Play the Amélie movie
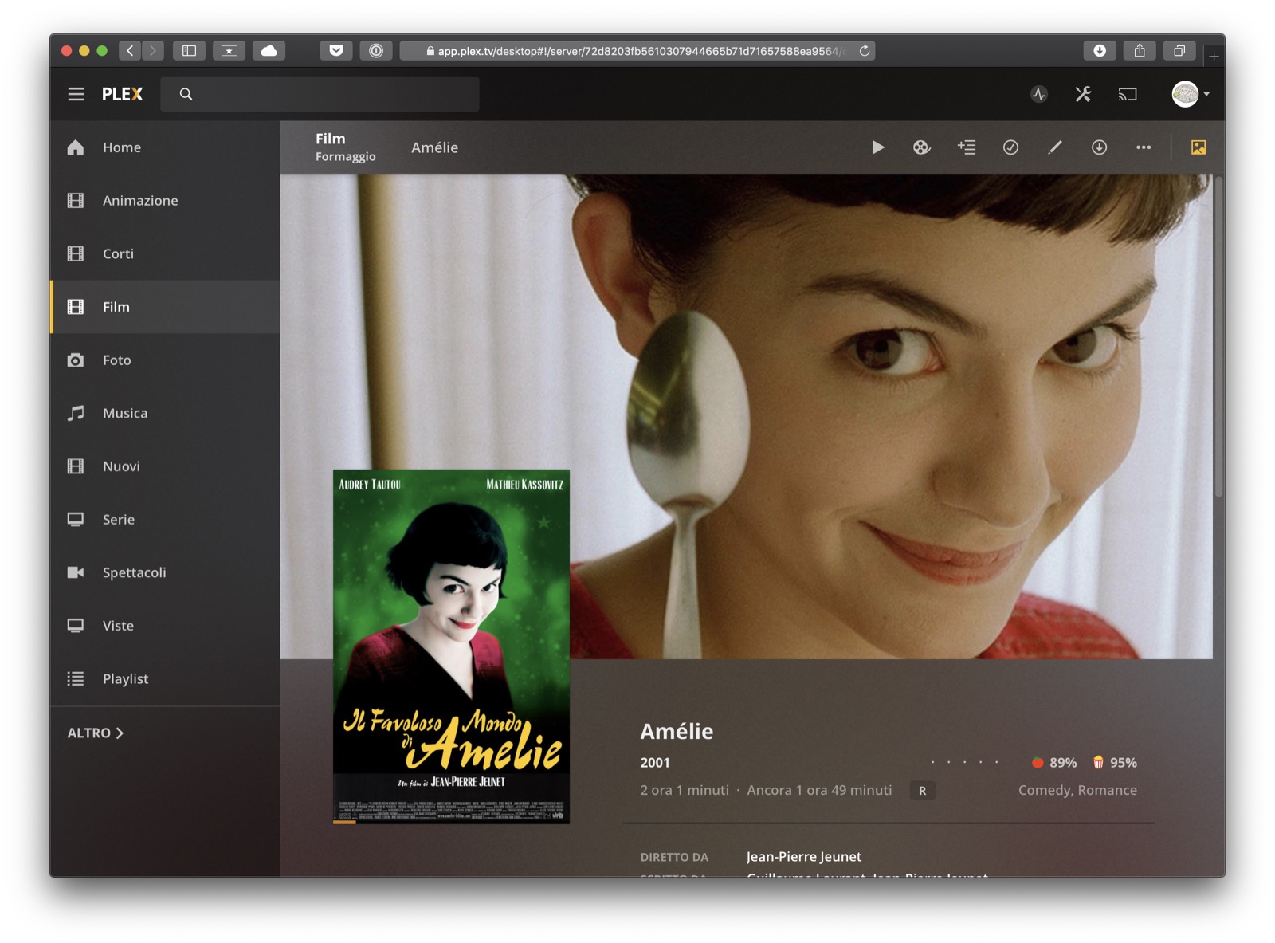 point(877,147)
